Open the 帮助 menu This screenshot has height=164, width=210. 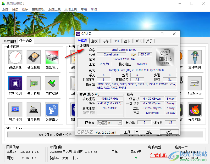pyautogui.click(x=94, y=9)
